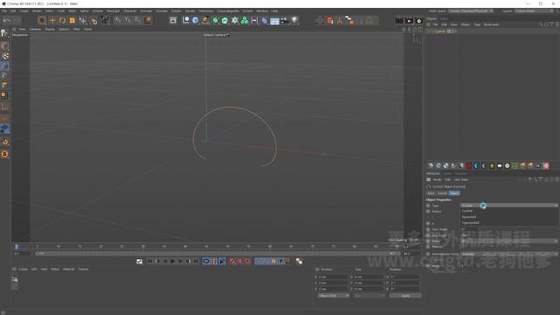The width and height of the screenshot is (560, 315).
Task: Click Play Forwards button
Action: tap(173, 262)
